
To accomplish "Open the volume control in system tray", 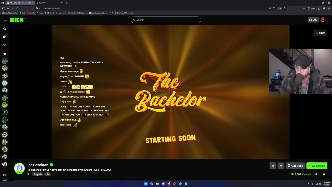I will click(320, 184).
